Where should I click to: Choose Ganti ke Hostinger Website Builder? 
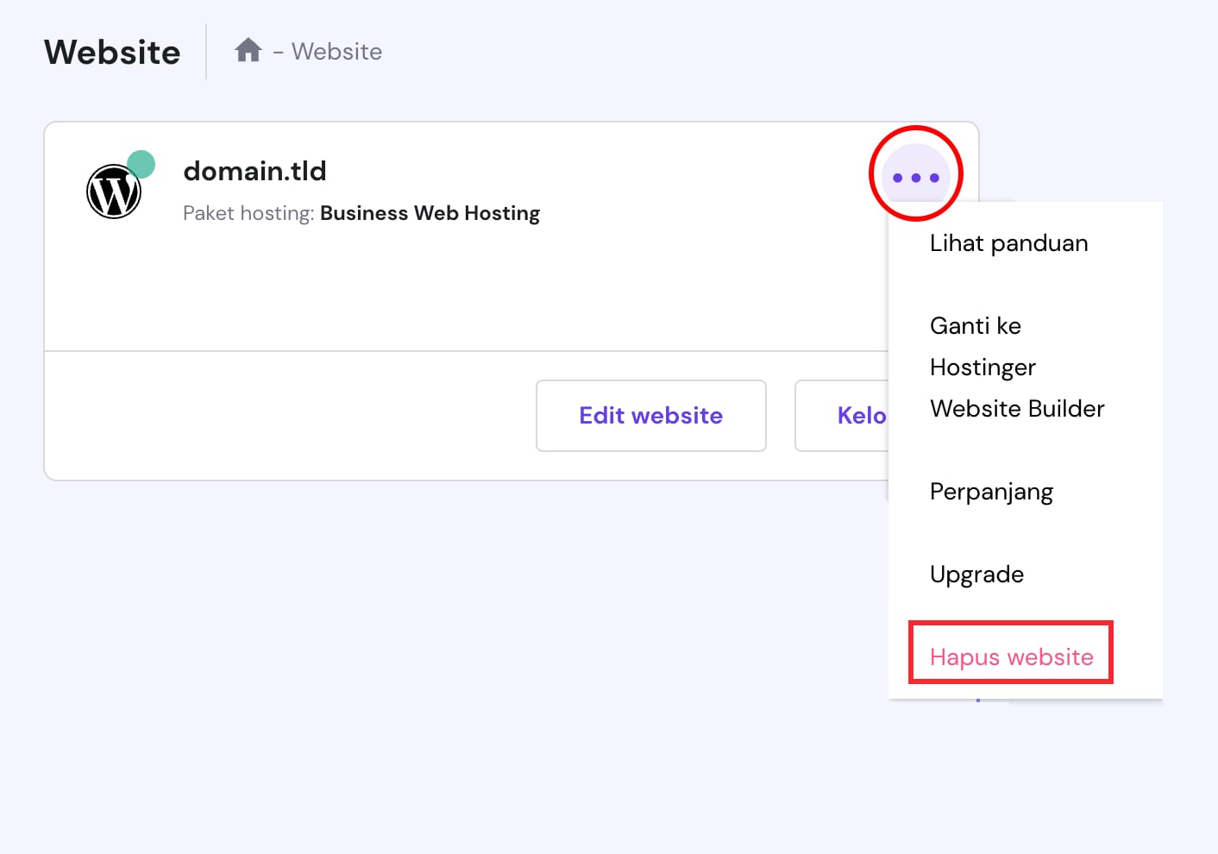pos(1016,367)
